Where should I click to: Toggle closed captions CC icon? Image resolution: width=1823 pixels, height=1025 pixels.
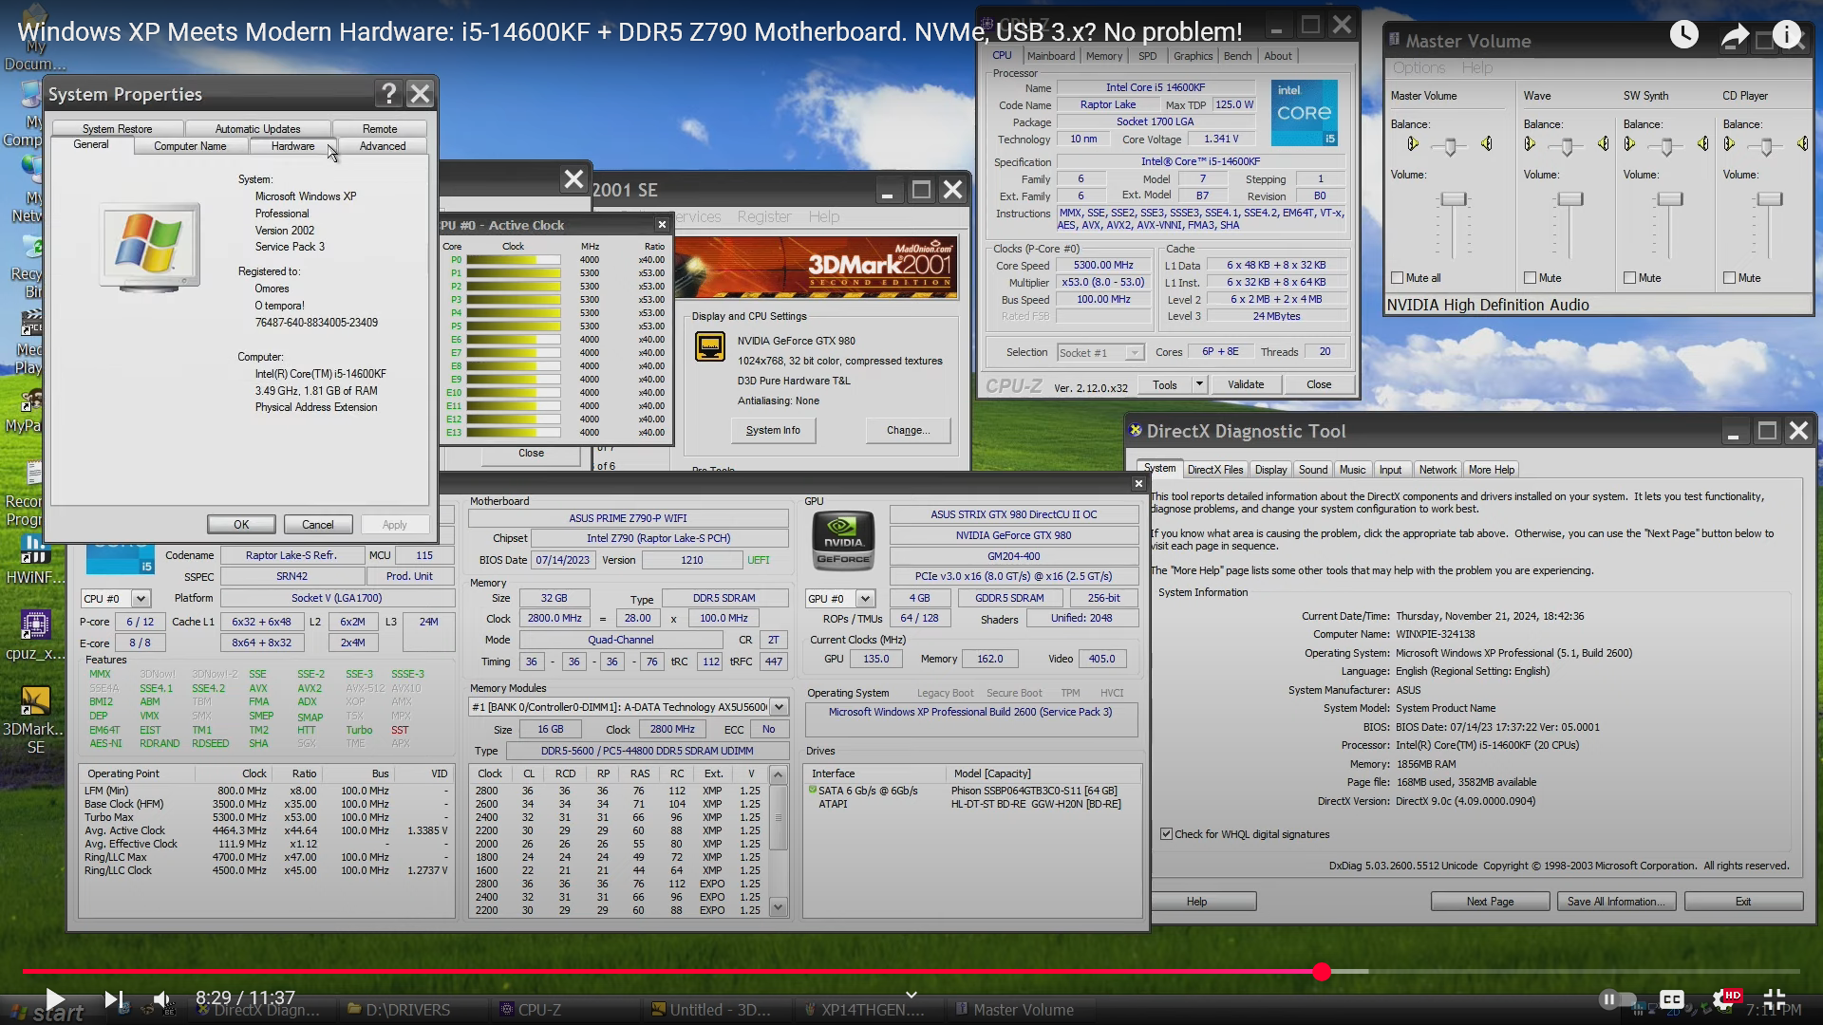pyautogui.click(x=1672, y=998)
